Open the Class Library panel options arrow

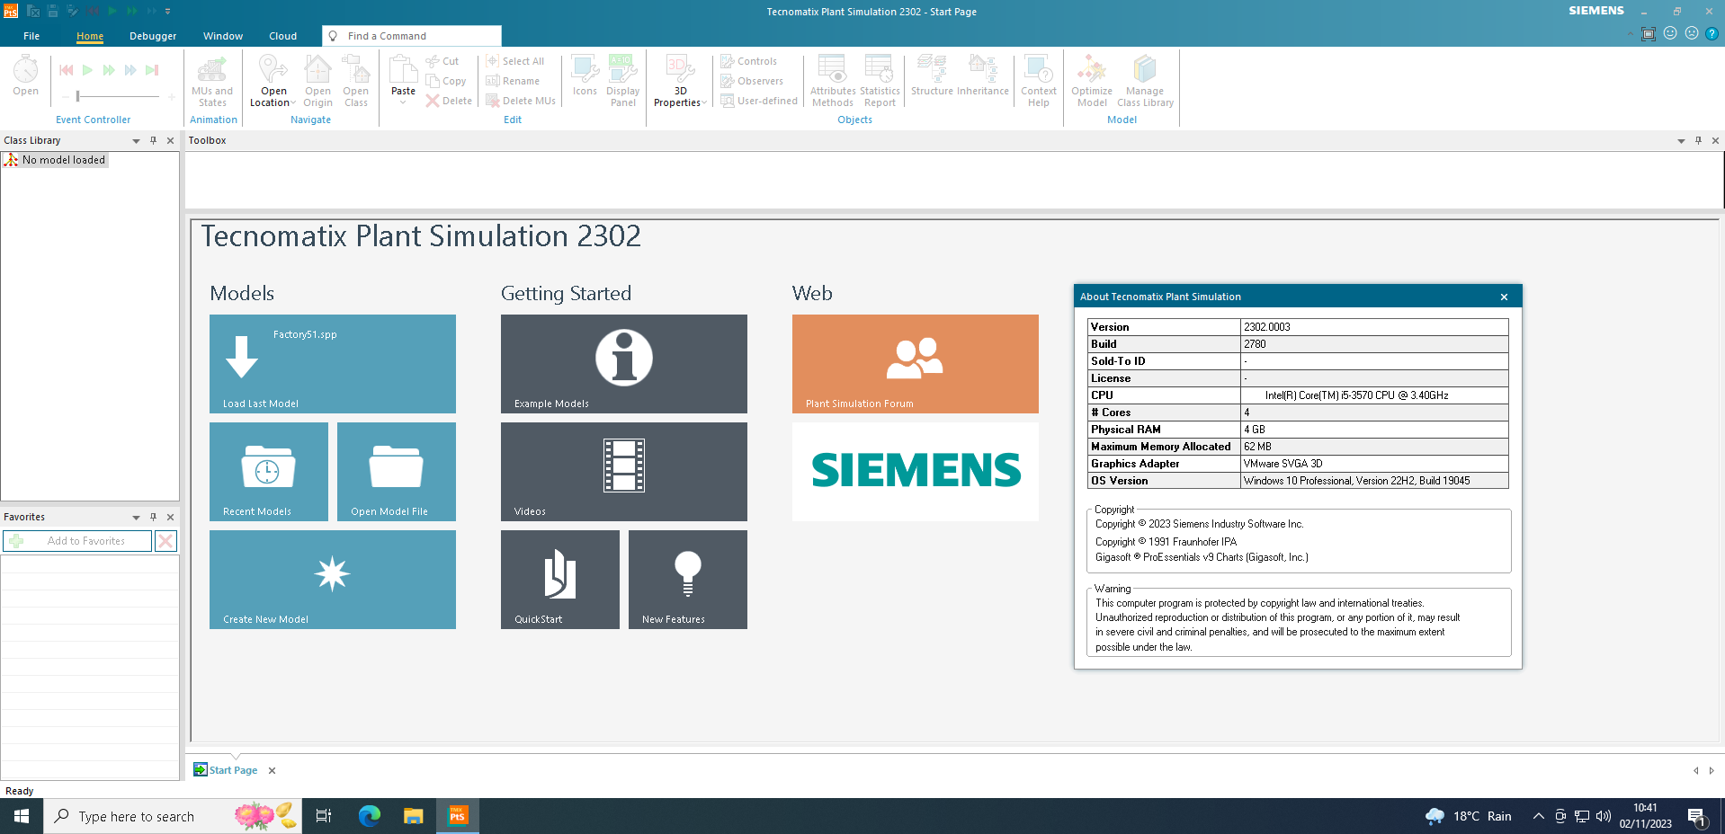pyautogui.click(x=136, y=141)
